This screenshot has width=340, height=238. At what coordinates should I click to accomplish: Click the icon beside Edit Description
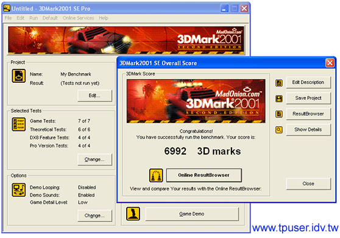[x=279, y=83]
